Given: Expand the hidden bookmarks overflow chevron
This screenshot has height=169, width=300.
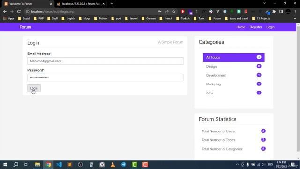Looking at the screenshot, I should coord(295,19).
